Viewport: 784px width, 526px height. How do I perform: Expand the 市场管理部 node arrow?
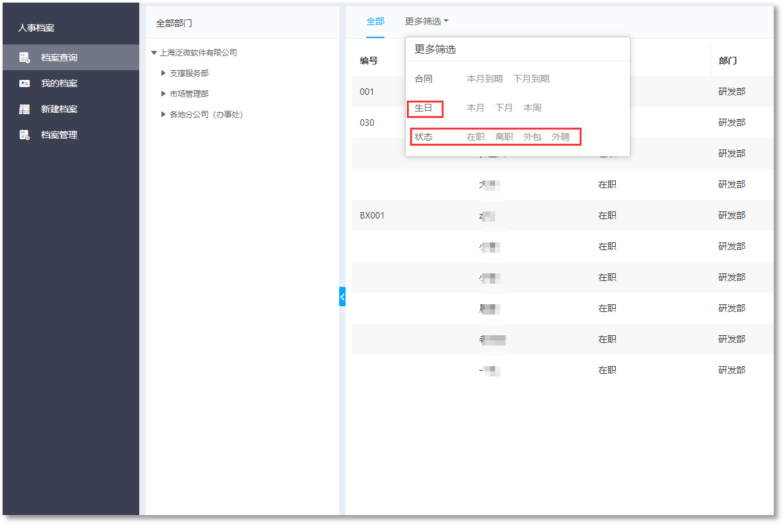164,94
